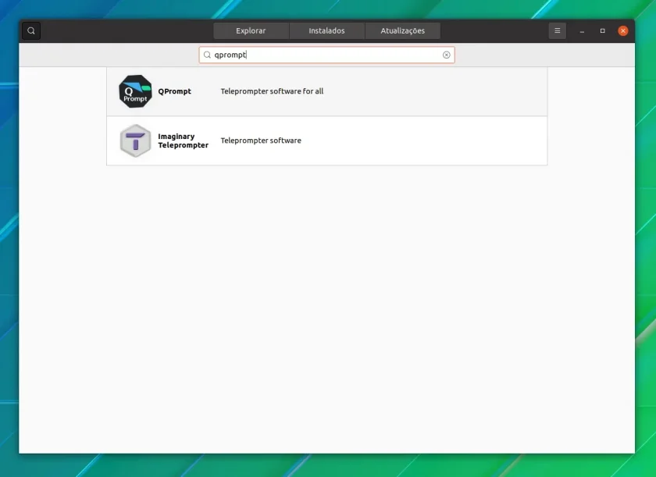The image size is (656, 477).
Task: Click the 'Teleprompter software for all' description
Action: (272, 91)
